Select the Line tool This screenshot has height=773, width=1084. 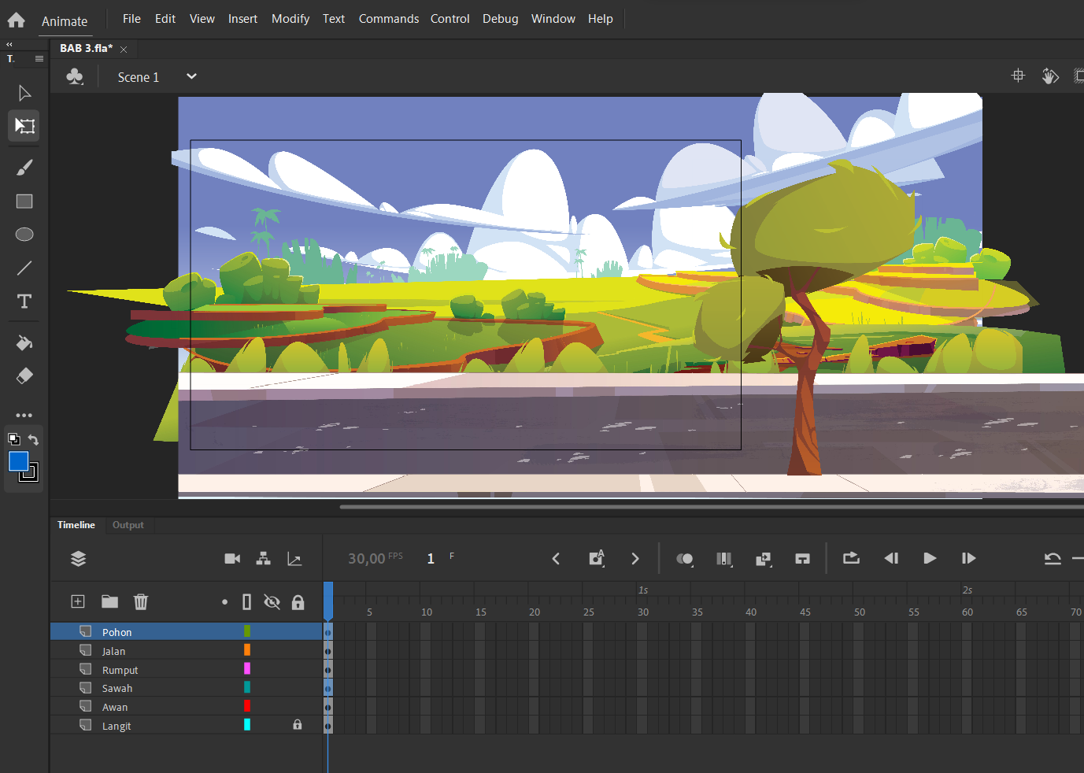[24, 268]
